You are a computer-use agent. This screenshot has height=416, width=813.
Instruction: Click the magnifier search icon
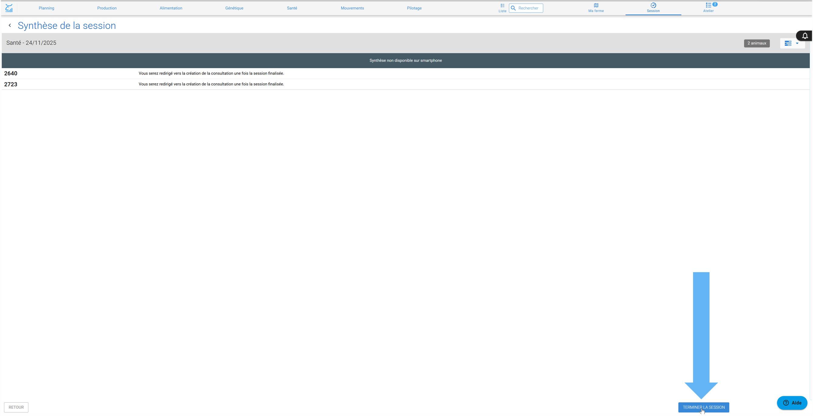click(x=513, y=8)
